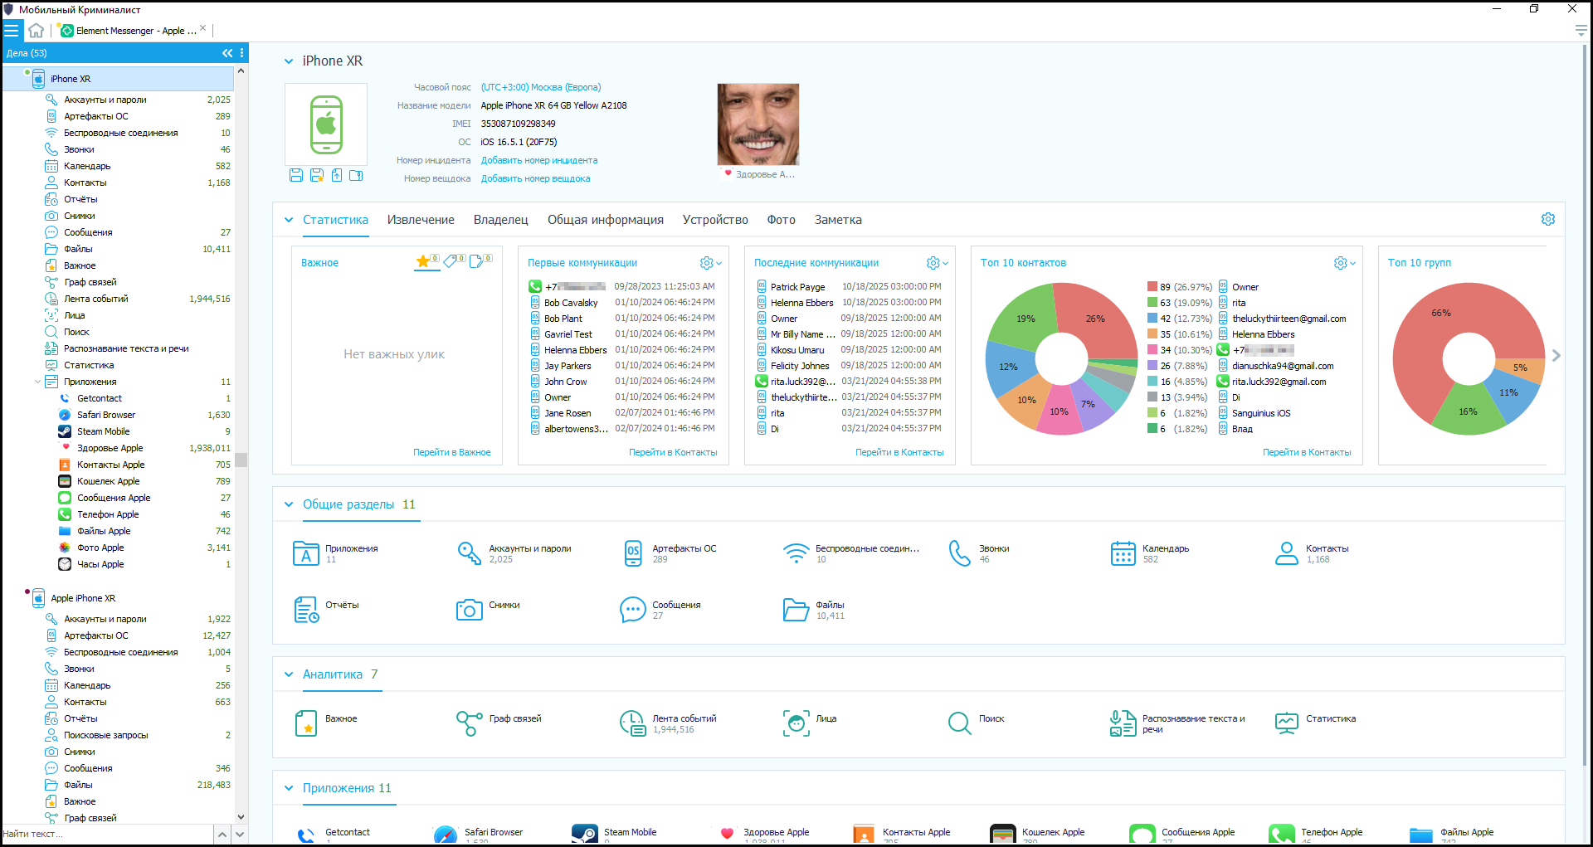Click the export upload icon under phone image
This screenshot has width=1593, height=847.
pyautogui.click(x=336, y=175)
